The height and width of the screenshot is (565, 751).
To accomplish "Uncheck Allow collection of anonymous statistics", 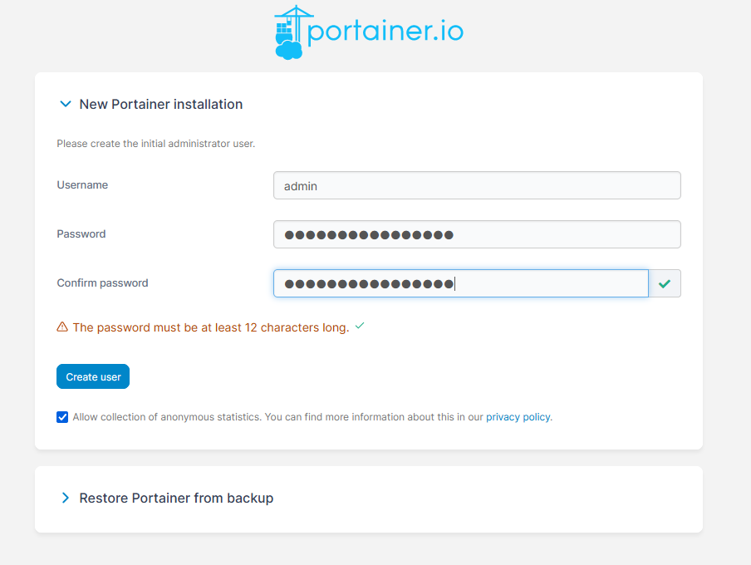I will [x=62, y=417].
